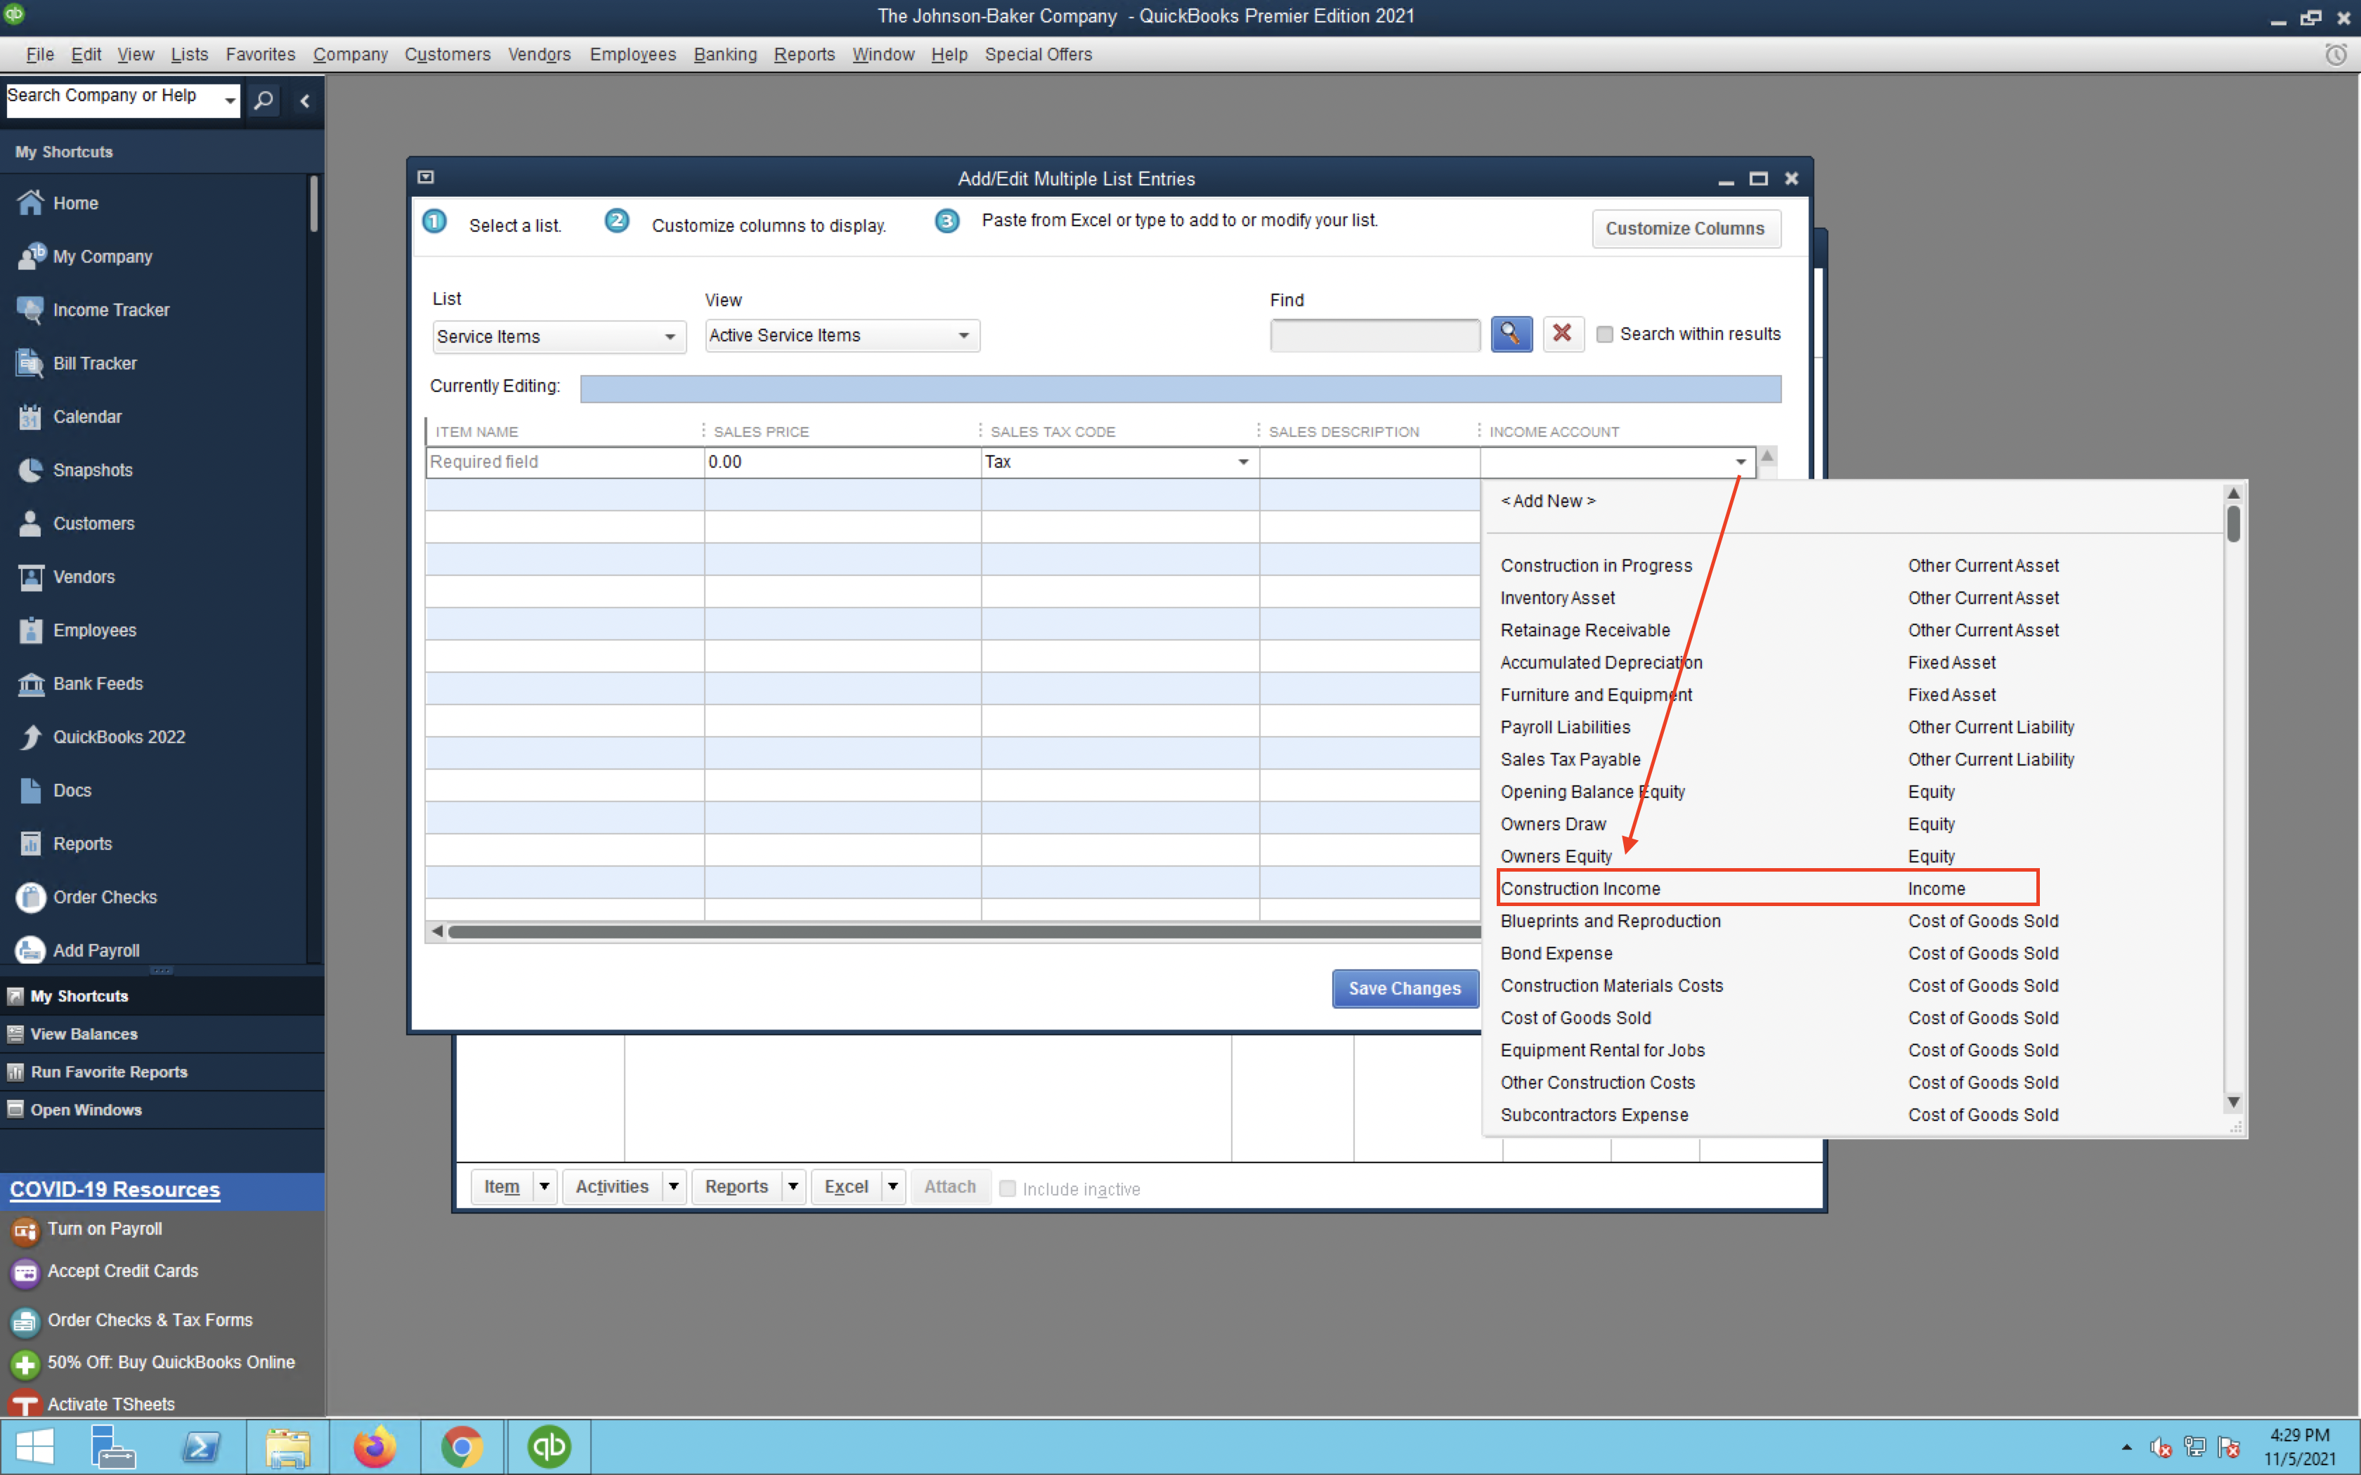Open Windows Start menu
This screenshot has width=2361, height=1475.
click(35, 1447)
